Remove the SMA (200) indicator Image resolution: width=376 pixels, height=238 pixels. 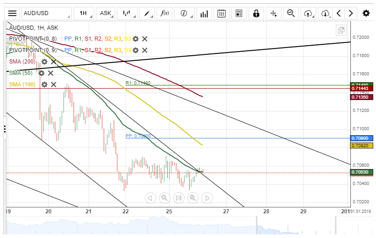[x=53, y=62]
